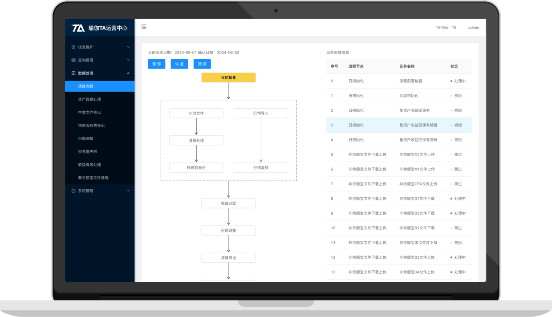Click the 信息维护 edit icon
The height and width of the screenshot is (317, 552).
[73, 47]
